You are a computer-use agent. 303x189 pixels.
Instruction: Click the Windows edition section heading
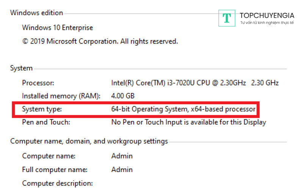pyautogui.click(x=36, y=12)
